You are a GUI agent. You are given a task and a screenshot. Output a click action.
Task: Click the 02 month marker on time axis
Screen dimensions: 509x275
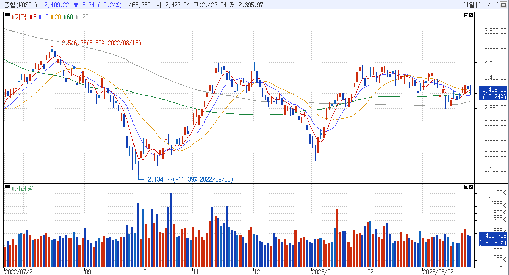370,272
